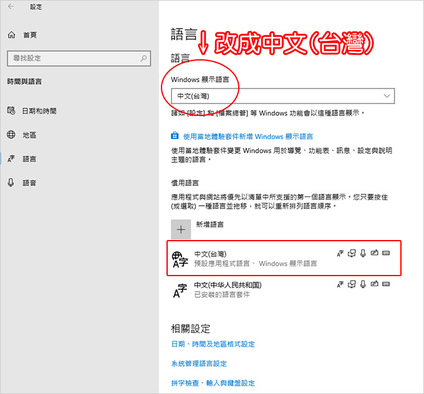Click handwriting icon in 中文(台灣) row
The width and height of the screenshot is (424, 394).
[375, 253]
